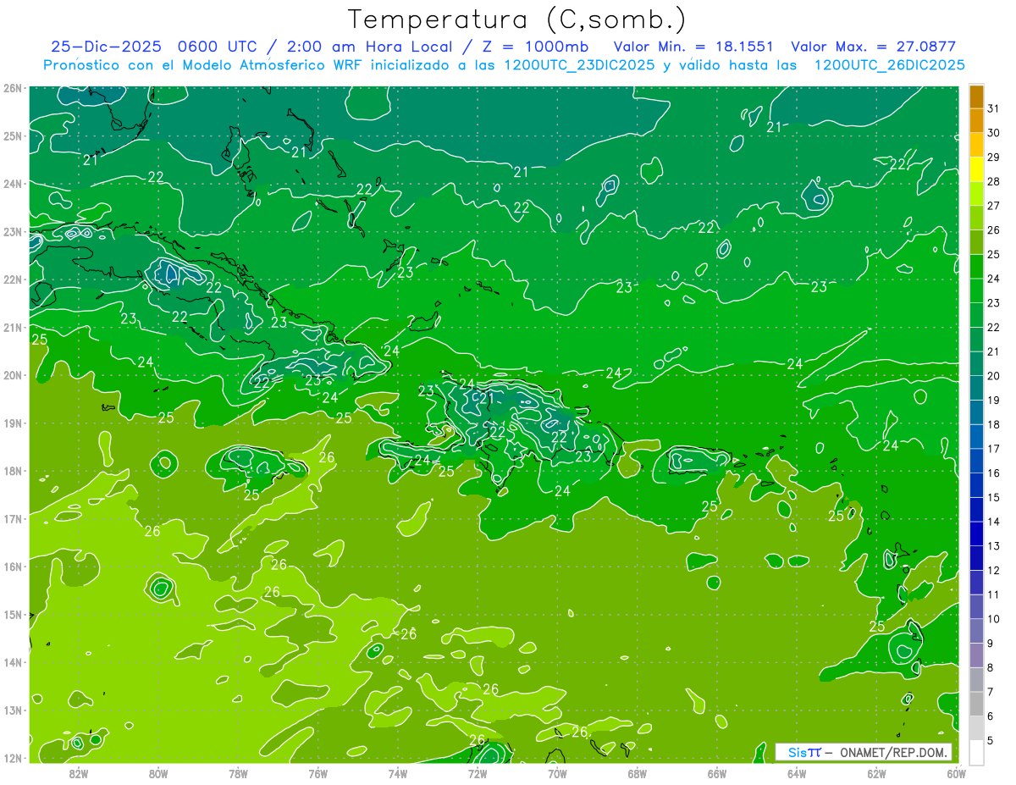Click longitude axis label 70W
Image resolution: width=1016 pixels, height=785 pixels.
(x=557, y=773)
